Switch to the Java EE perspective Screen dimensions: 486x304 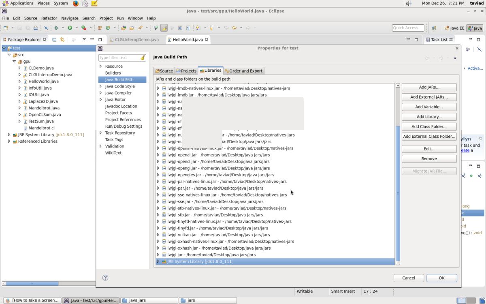[454, 28]
